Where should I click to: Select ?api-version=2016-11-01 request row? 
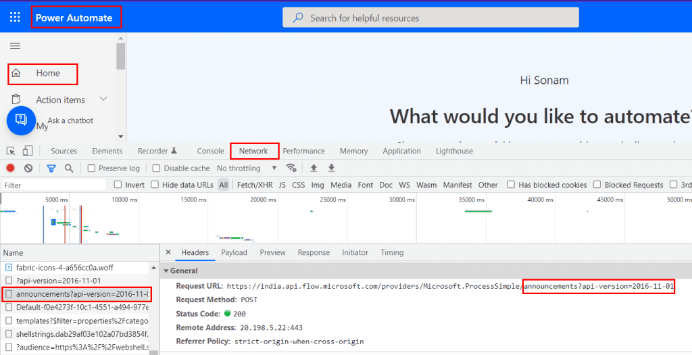[76, 281]
